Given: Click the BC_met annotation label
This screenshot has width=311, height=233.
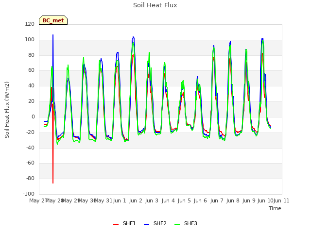Looking at the screenshot, I should pos(53,20).
